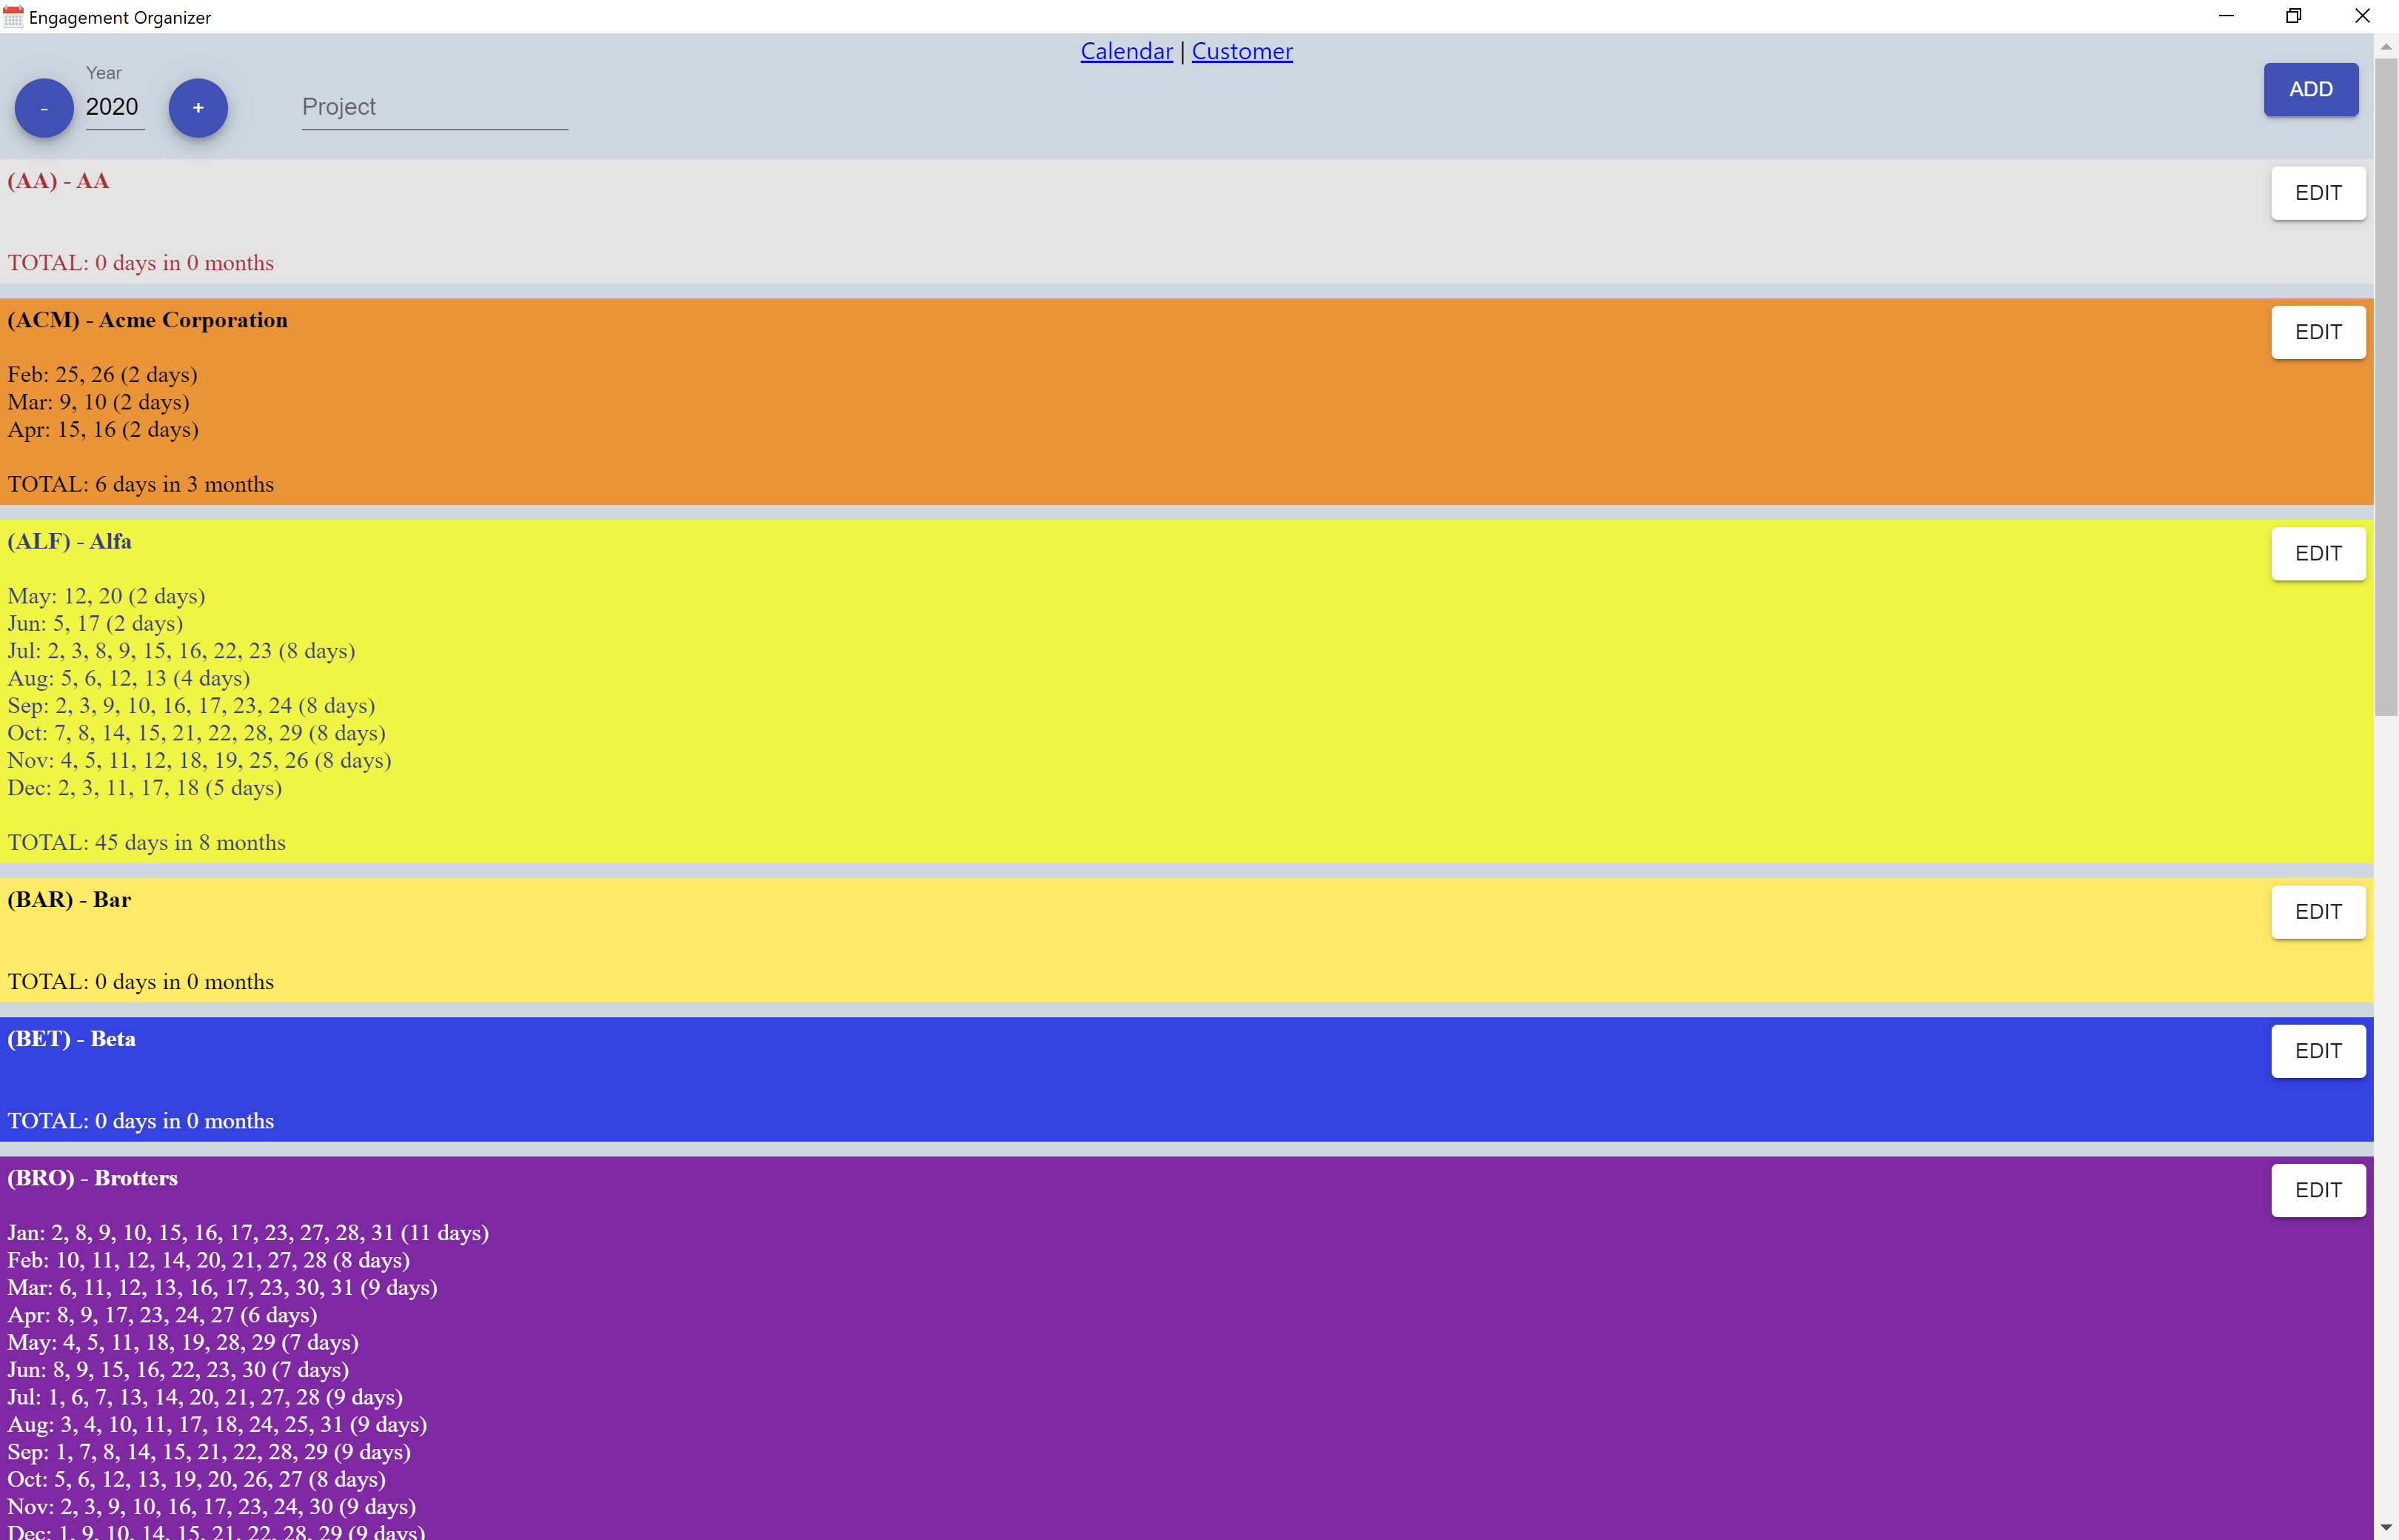2399x1540 pixels.
Task: Edit the Alfa customer entry
Action: point(2317,554)
